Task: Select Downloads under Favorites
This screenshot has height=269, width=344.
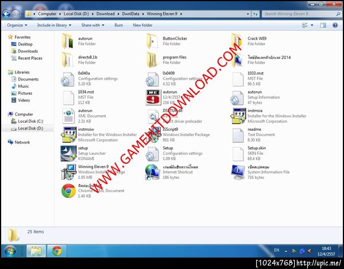Action: click(x=28, y=51)
